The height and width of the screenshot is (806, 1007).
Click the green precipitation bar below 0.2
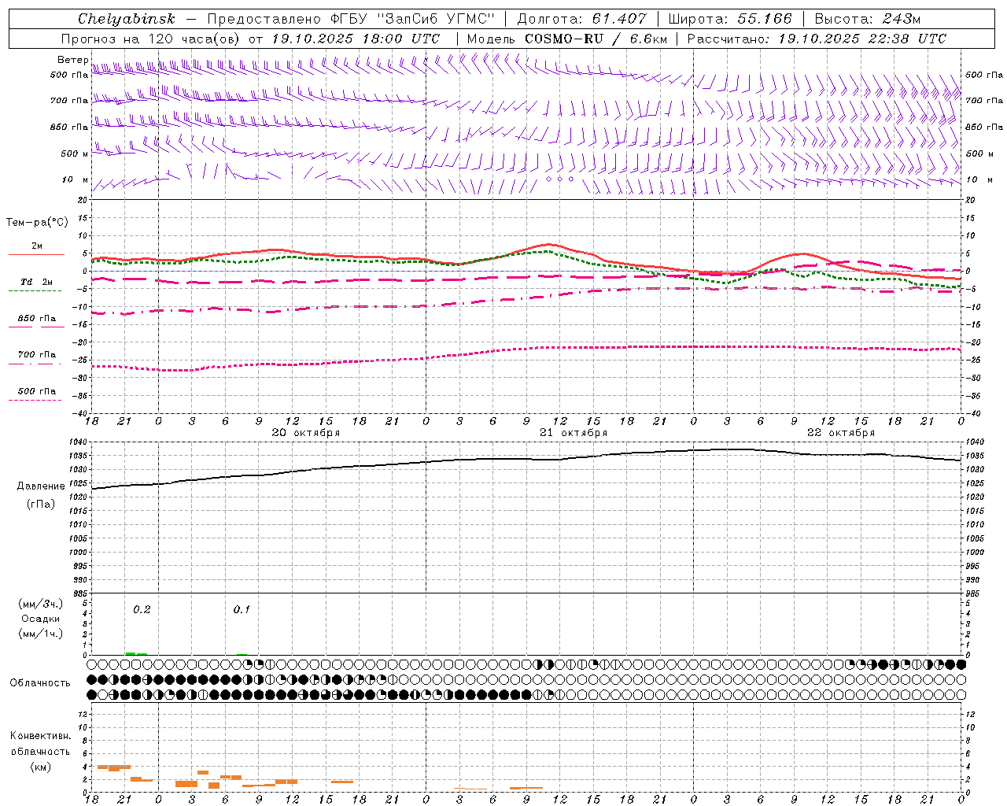pos(136,653)
